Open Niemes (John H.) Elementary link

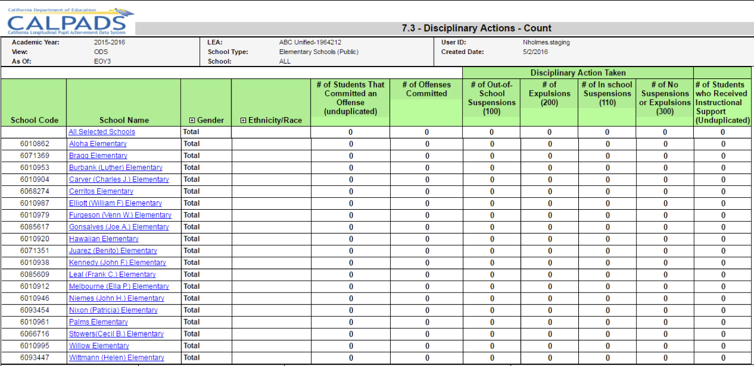pyautogui.click(x=117, y=298)
